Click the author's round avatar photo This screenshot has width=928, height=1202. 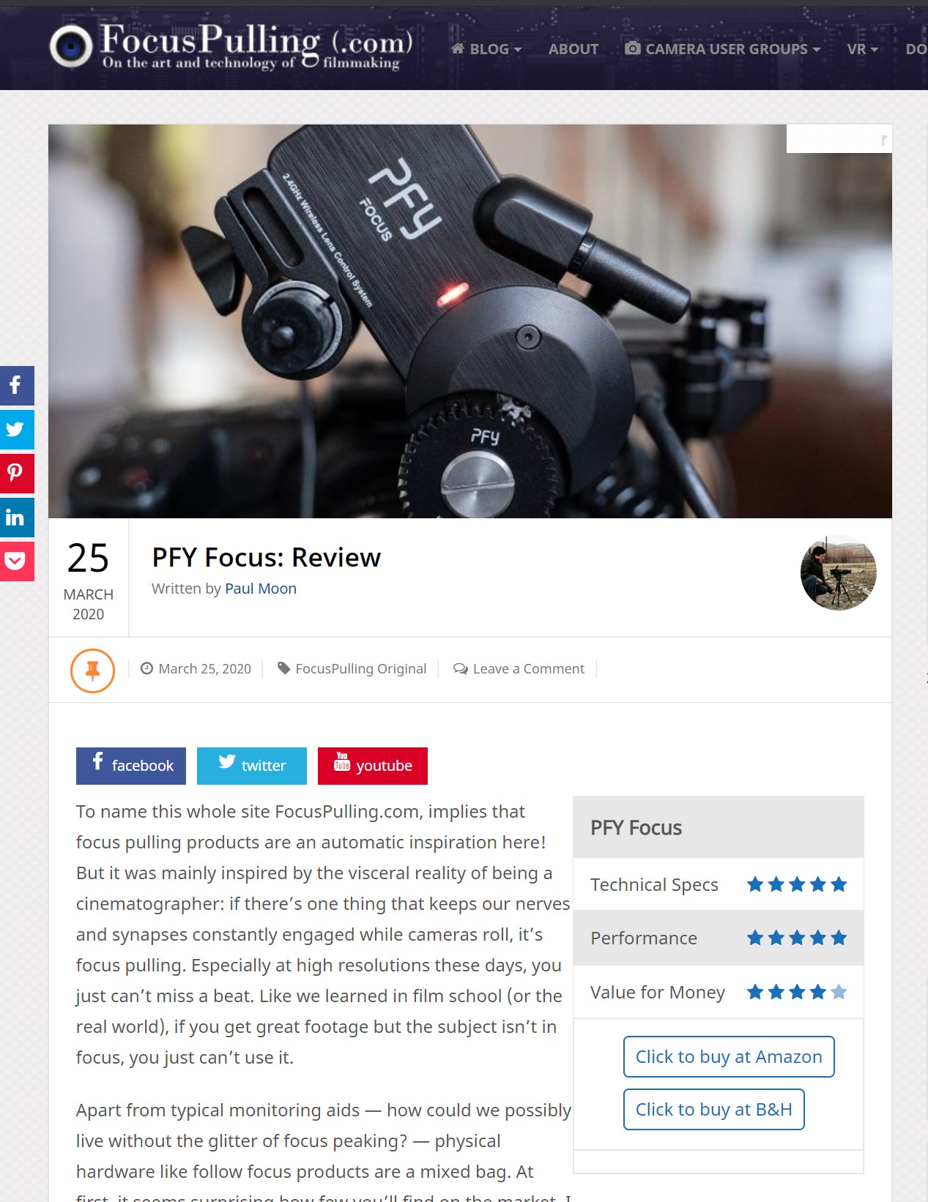839,572
